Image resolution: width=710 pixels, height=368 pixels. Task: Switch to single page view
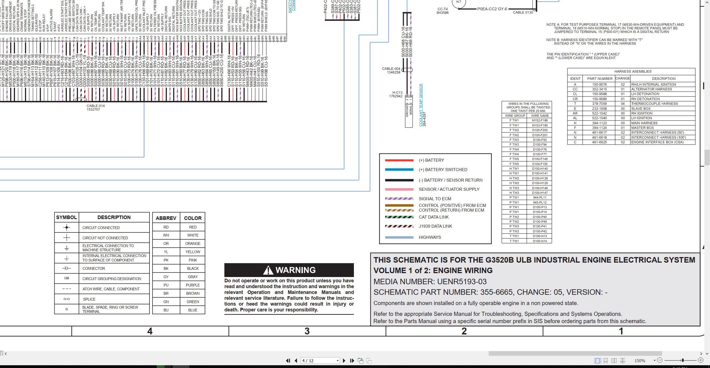[x=597, y=361]
